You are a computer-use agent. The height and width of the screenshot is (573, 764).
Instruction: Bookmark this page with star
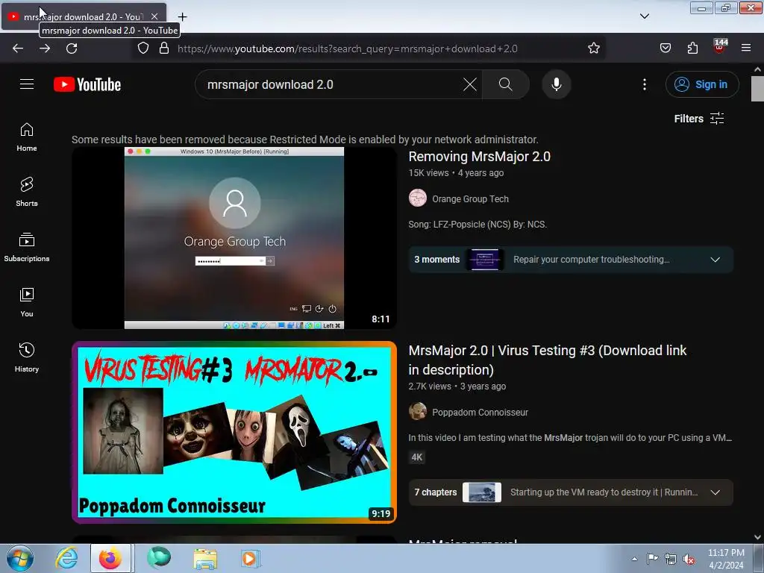pyautogui.click(x=593, y=48)
